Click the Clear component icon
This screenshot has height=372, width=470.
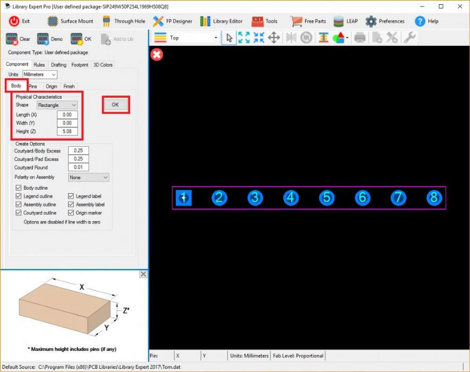point(12,39)
